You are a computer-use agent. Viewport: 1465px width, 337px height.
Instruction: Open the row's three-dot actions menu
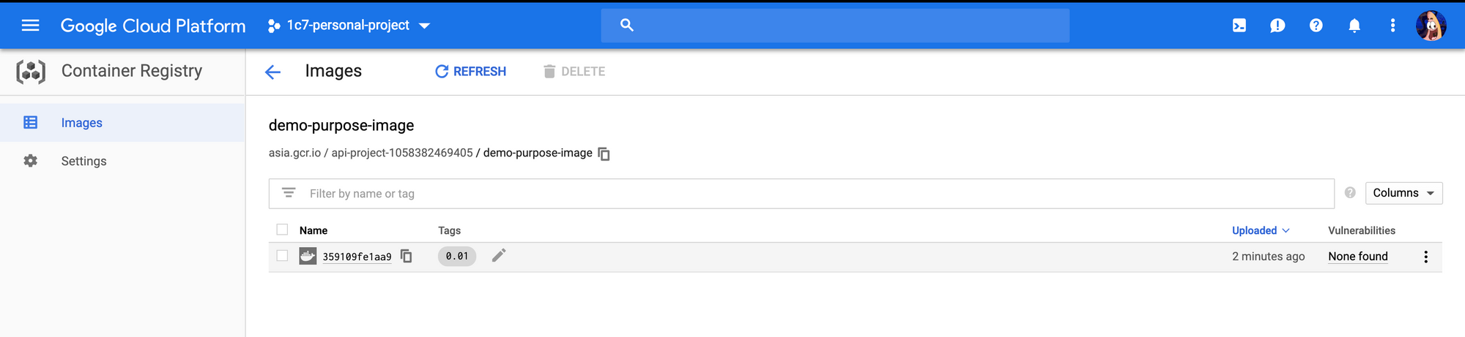click(x=1425, y=257)
